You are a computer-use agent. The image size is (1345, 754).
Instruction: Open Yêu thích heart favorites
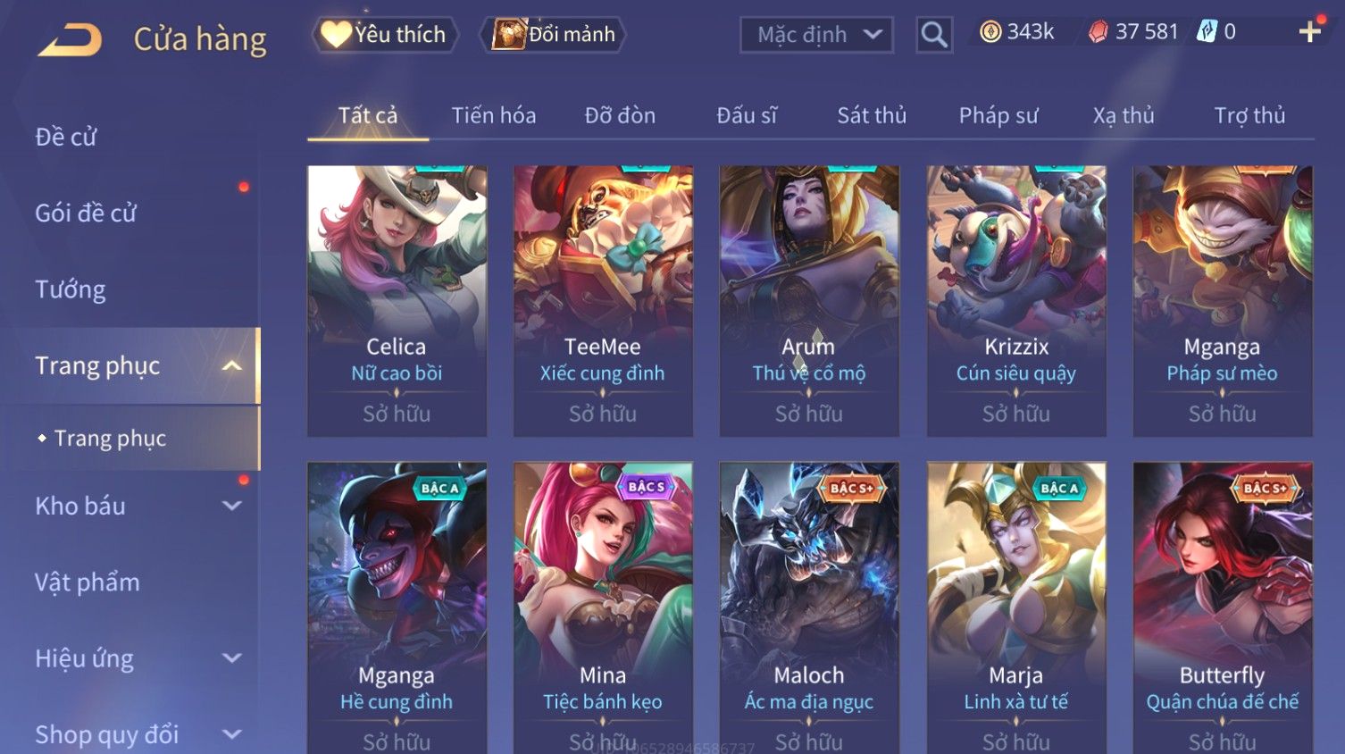(384, 35)
